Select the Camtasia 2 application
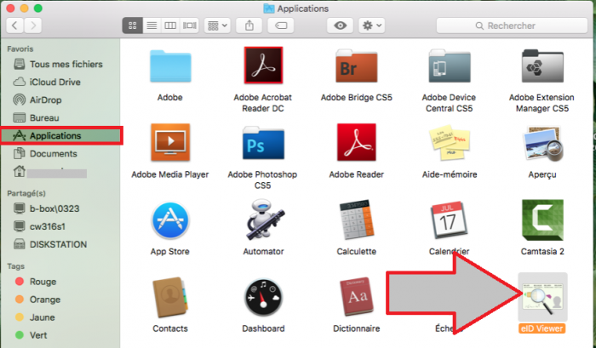Screen dimensions: 596x348 [x=542, y=220]
